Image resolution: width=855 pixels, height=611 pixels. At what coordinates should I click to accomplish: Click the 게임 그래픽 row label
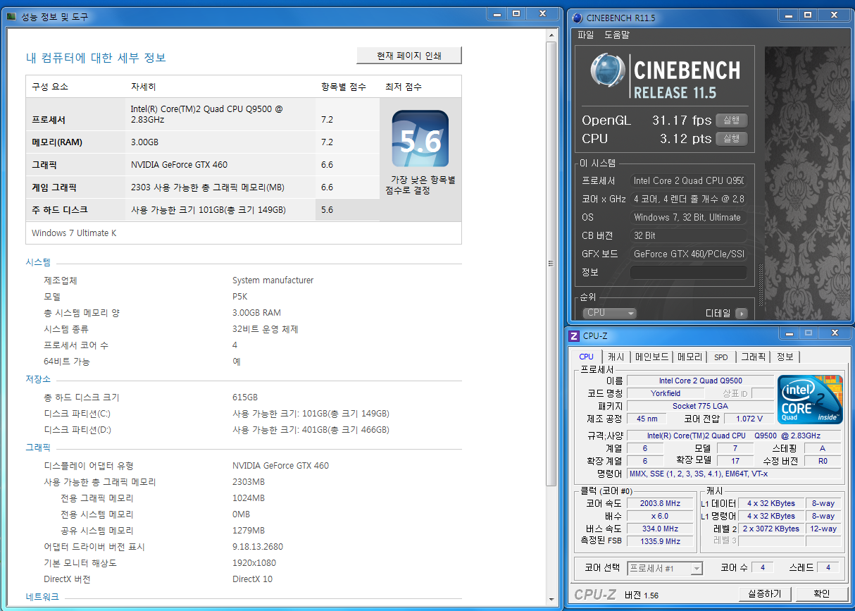coord(54,187)
